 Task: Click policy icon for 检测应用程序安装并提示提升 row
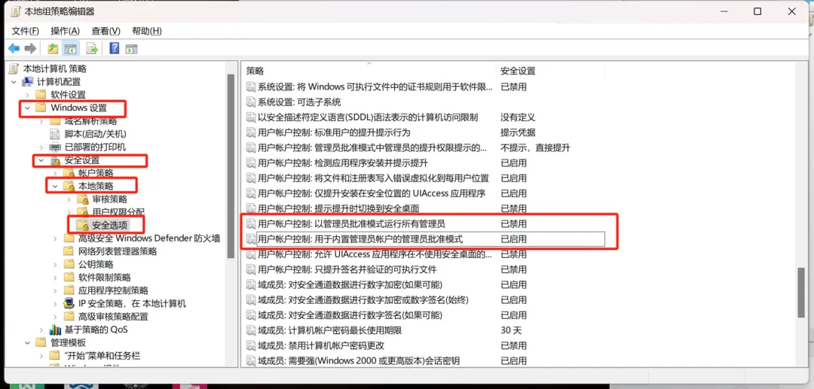[251, 163]
